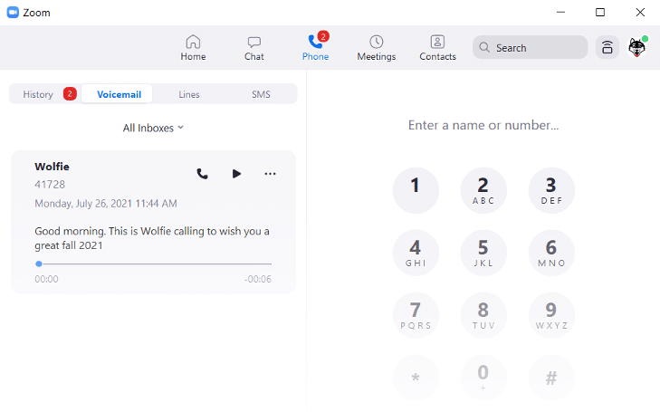Click the Wolfie caller name
Image resolution: width=660 pixels, height=412 pixels.
(52, 167)
